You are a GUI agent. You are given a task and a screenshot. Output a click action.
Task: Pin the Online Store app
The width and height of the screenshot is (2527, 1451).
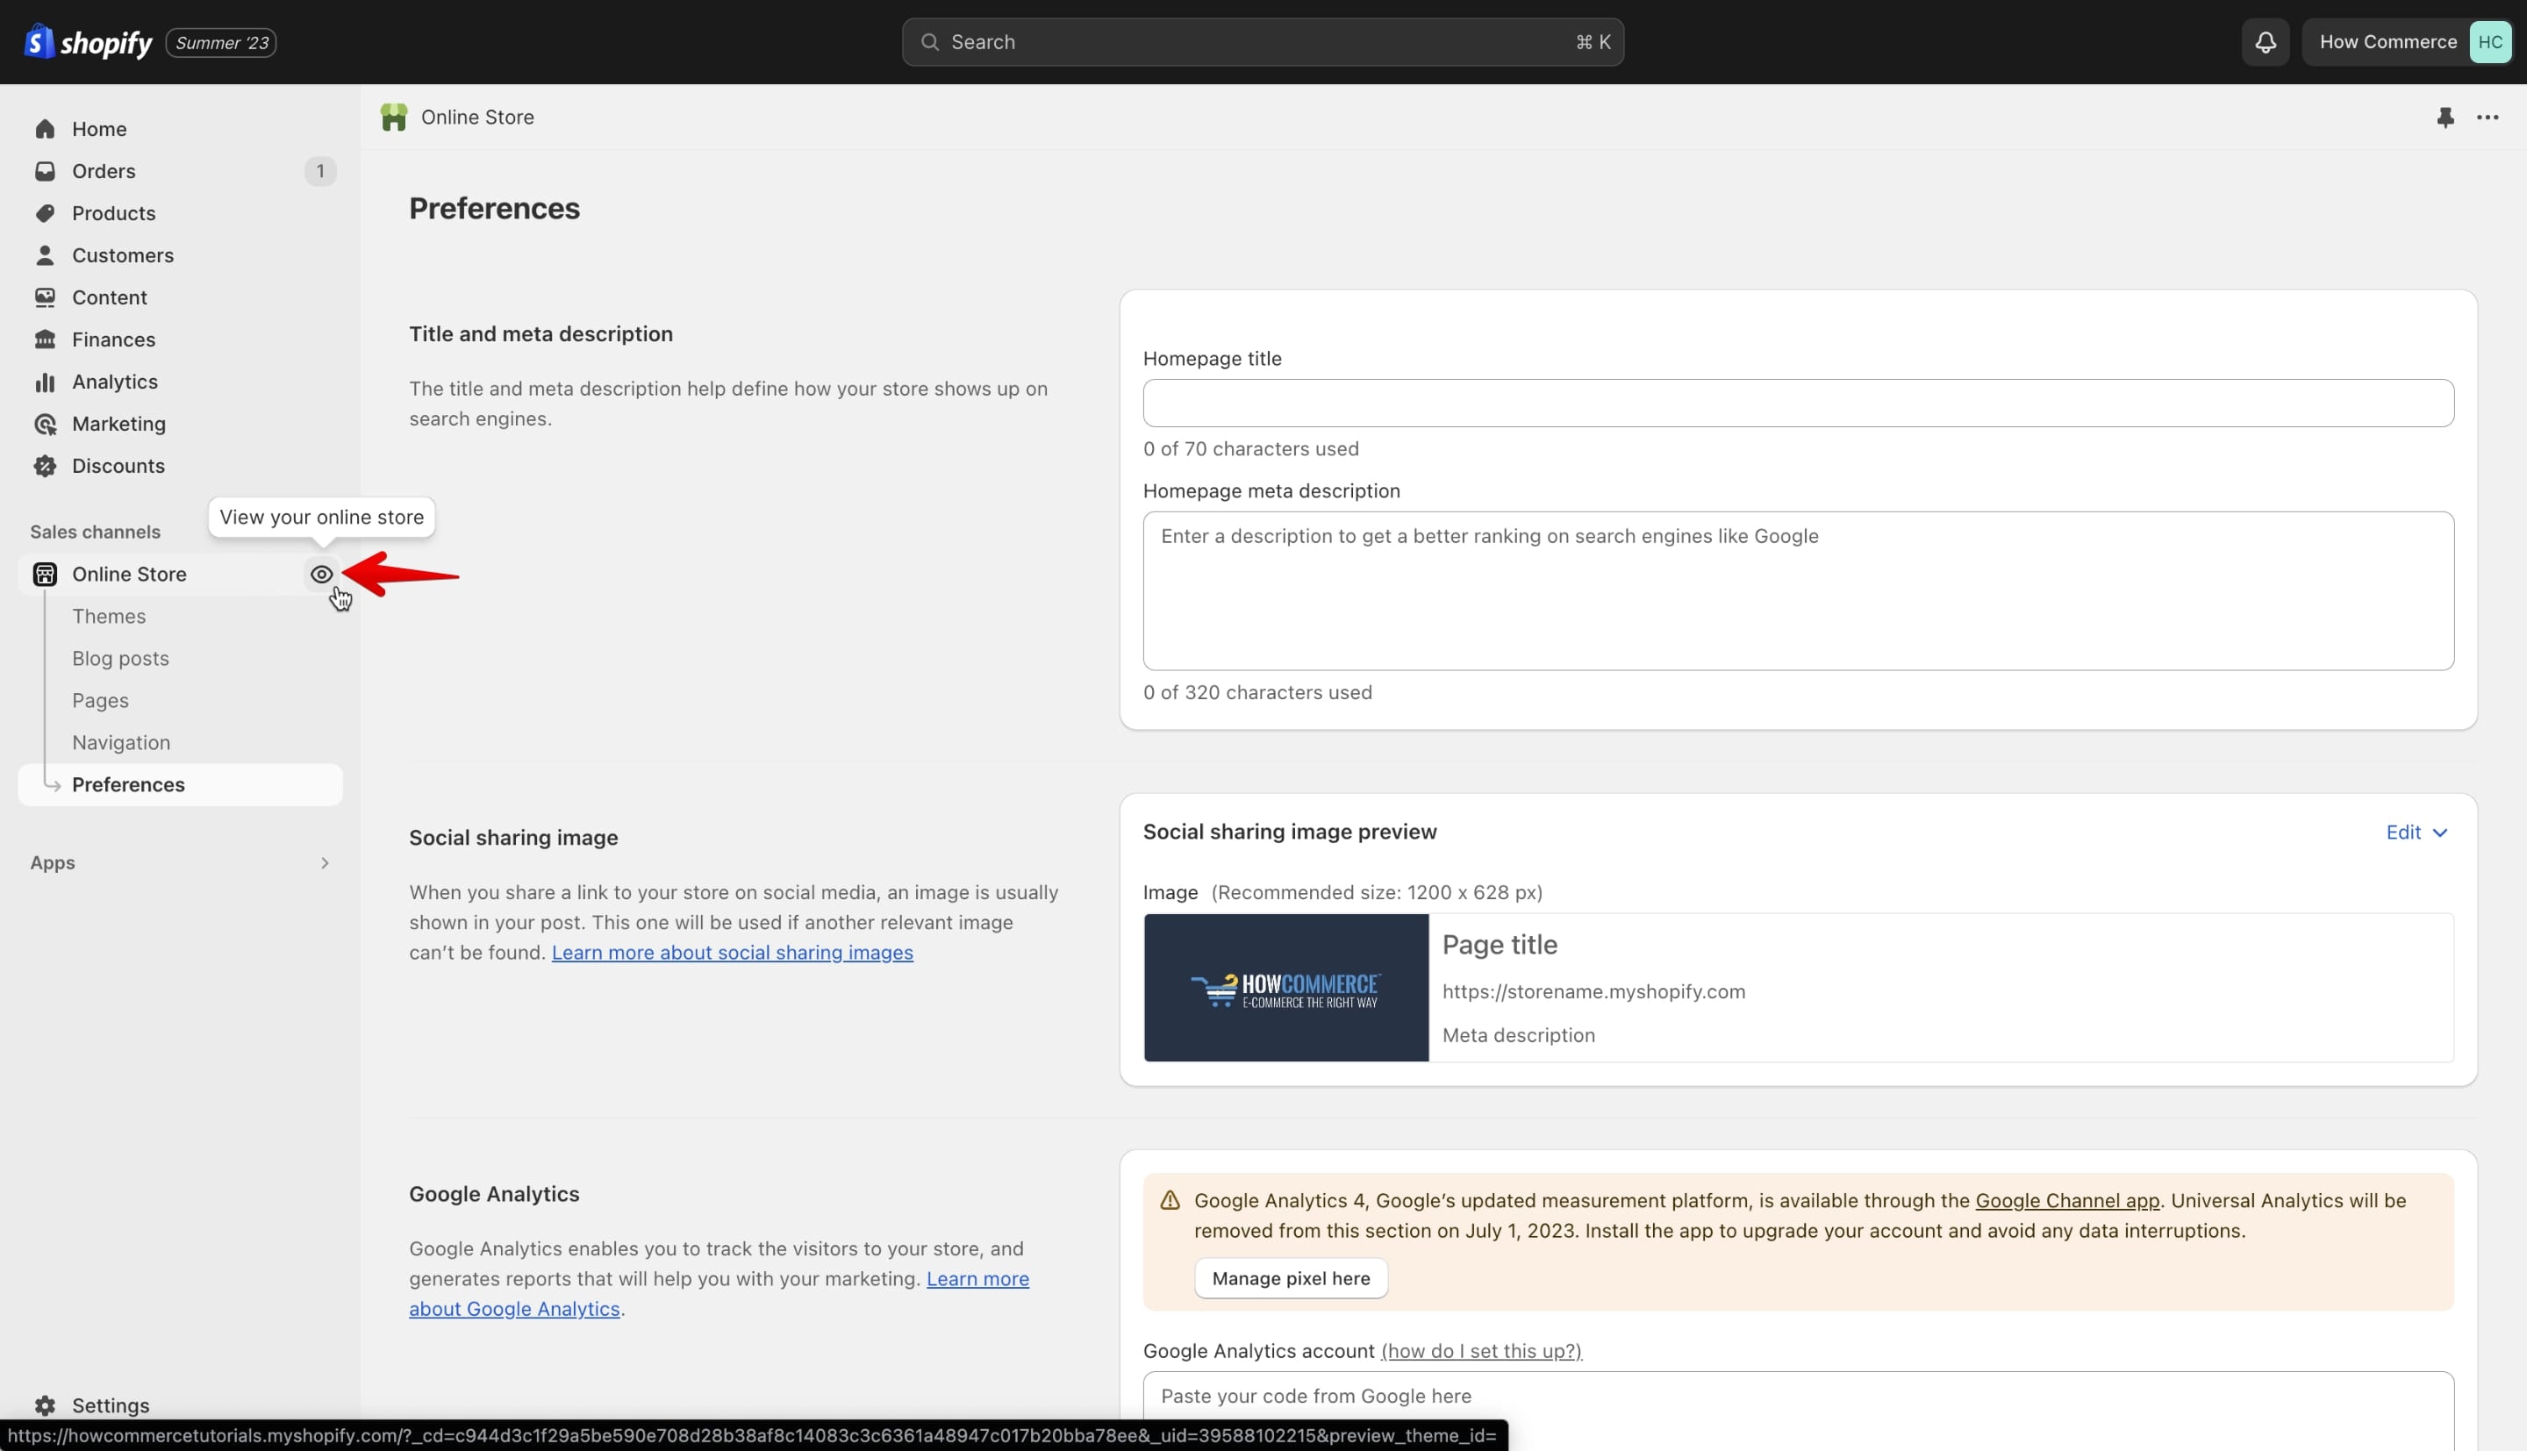click(2445, 118)
